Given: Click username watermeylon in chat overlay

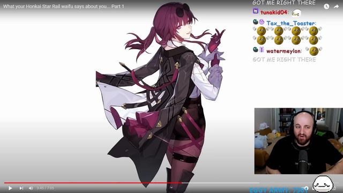Looking at the screenshot, I should [x=284, y=51].
